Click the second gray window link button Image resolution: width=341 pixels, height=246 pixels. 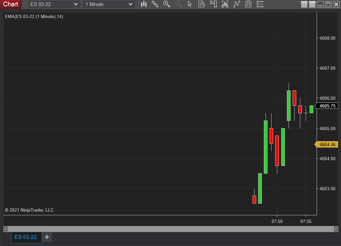click(312, 4)
